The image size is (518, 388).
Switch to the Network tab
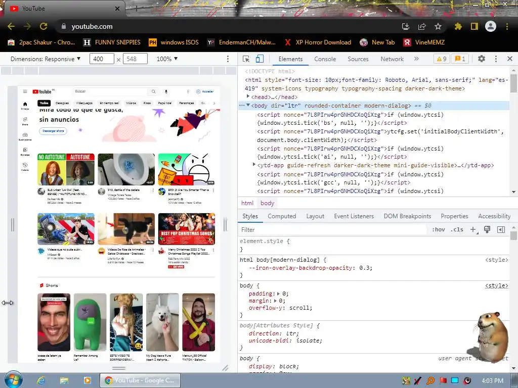tap(392, 59)
